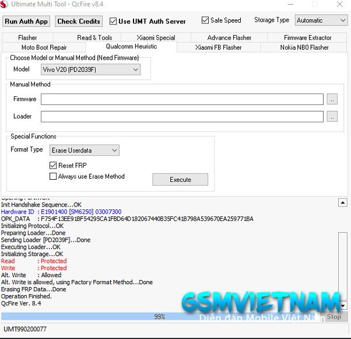
Task: Click the Stop button
Action: [x=334, y=317]
